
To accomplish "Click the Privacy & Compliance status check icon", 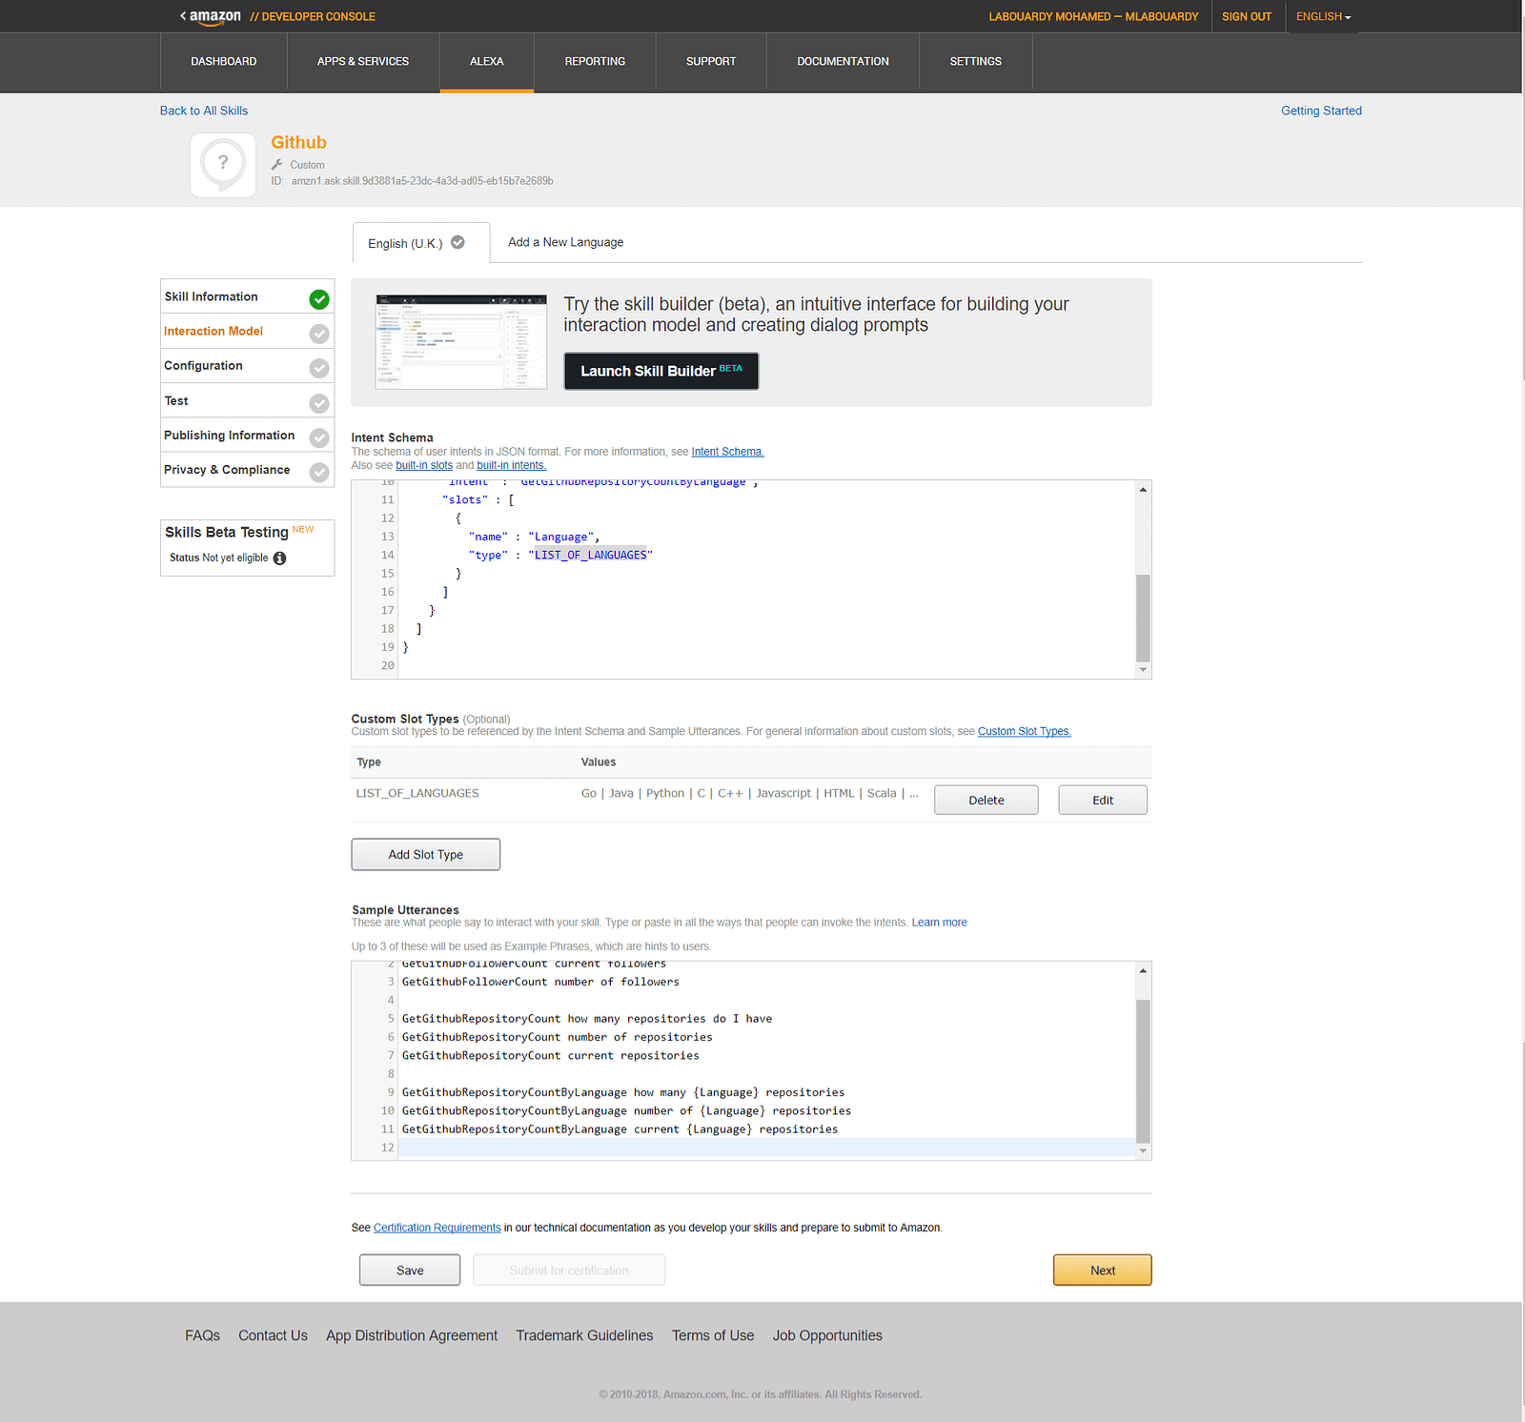I will (319, 472).
